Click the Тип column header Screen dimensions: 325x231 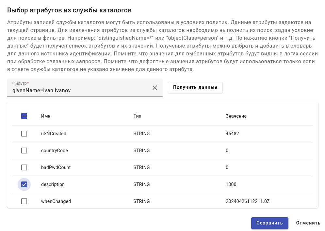pos(137,116)
